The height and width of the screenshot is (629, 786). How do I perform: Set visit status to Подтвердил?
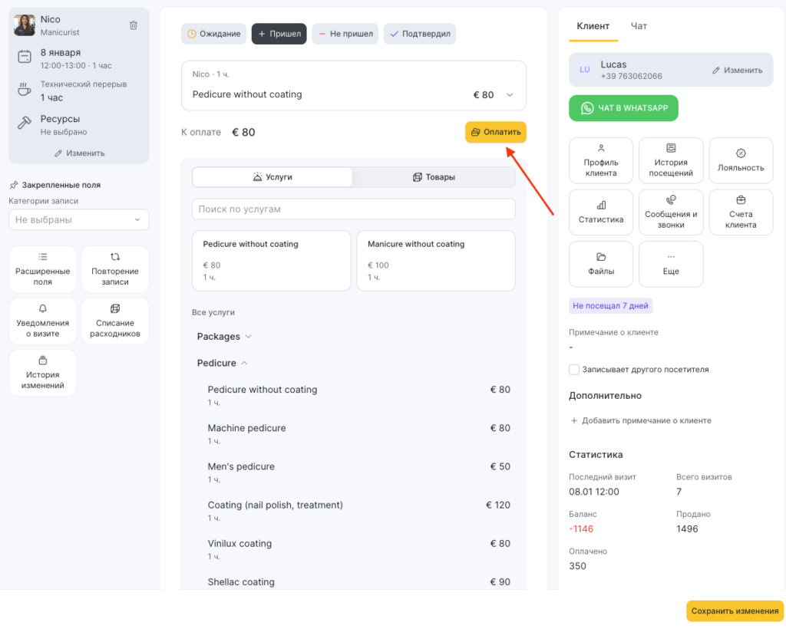420,34
